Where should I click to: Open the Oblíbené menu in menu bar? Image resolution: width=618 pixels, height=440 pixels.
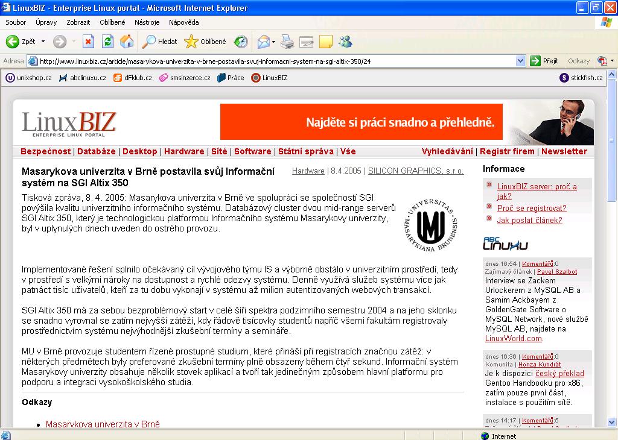pos(112,22)
